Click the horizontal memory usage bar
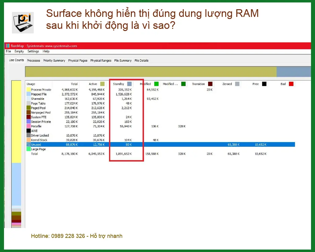 pos(168,72)
